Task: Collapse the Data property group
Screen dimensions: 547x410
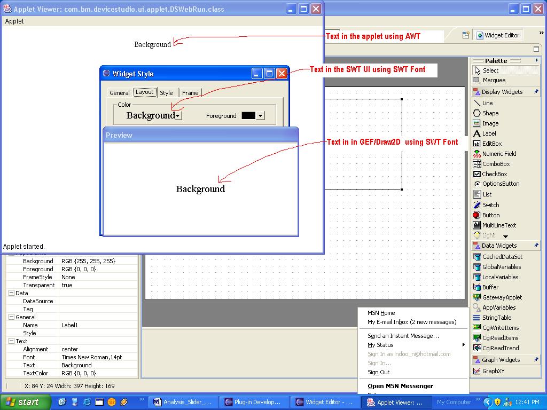Action: [11, 293]
